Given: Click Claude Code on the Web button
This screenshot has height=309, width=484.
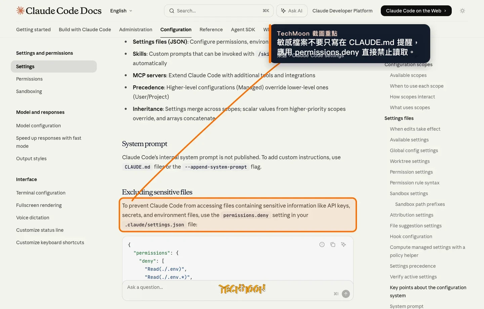Looking at the screenshot, I should pyautogui.click(x=416, y=11).
